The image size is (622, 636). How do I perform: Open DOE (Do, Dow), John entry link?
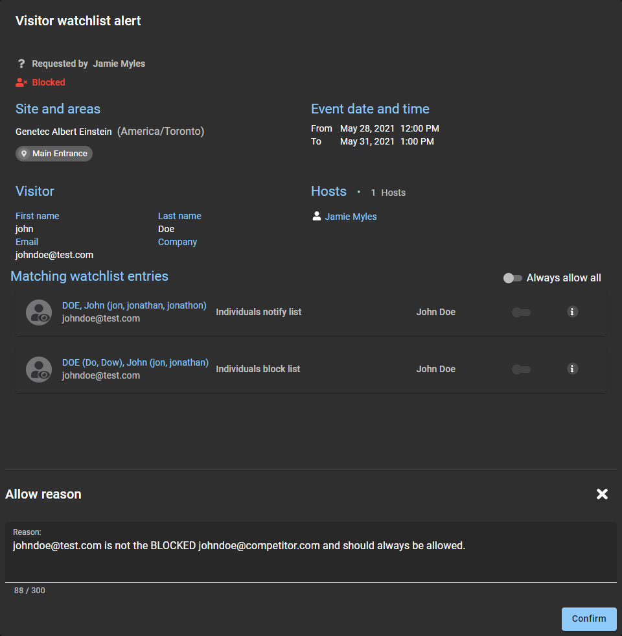click(135, 362)
